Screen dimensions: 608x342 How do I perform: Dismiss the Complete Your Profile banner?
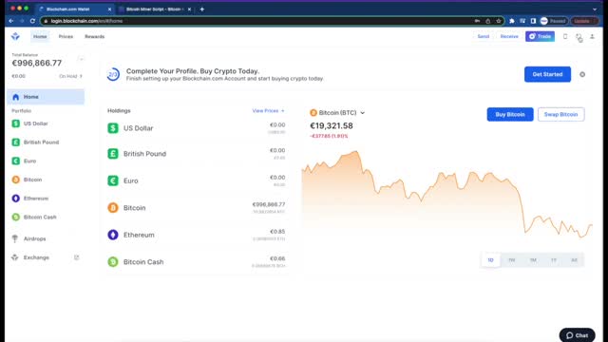(582, 74)
